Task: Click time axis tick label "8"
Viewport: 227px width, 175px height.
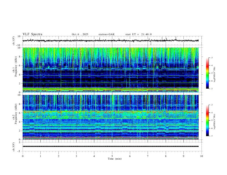Action: 166,156
